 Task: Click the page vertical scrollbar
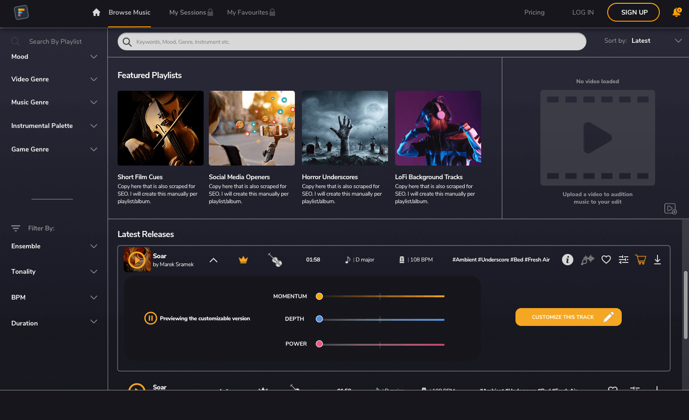686,305
